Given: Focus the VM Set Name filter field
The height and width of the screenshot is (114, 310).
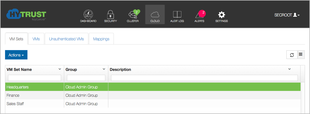Looking at the screenshot, I should [x=35, y=78].
